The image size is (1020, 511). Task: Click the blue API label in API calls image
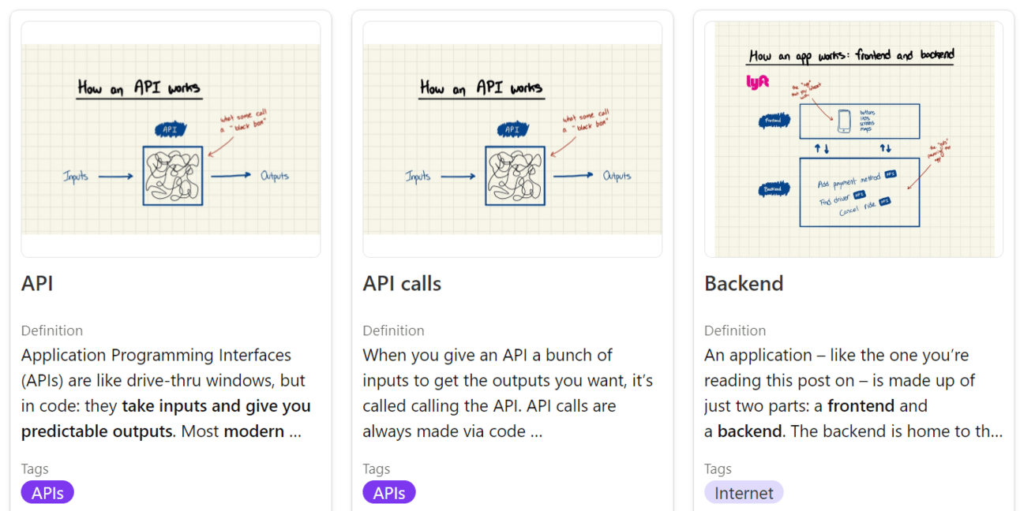512,129
